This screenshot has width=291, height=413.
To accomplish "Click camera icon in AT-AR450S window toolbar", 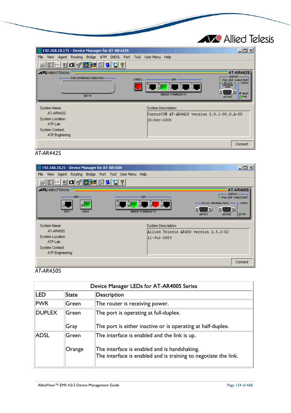I will [72, 183].
